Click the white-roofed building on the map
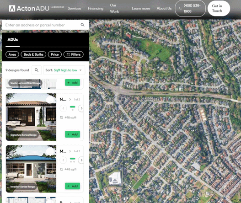The height and width of the screenshot is (203, 241). [x=115, y=178]
